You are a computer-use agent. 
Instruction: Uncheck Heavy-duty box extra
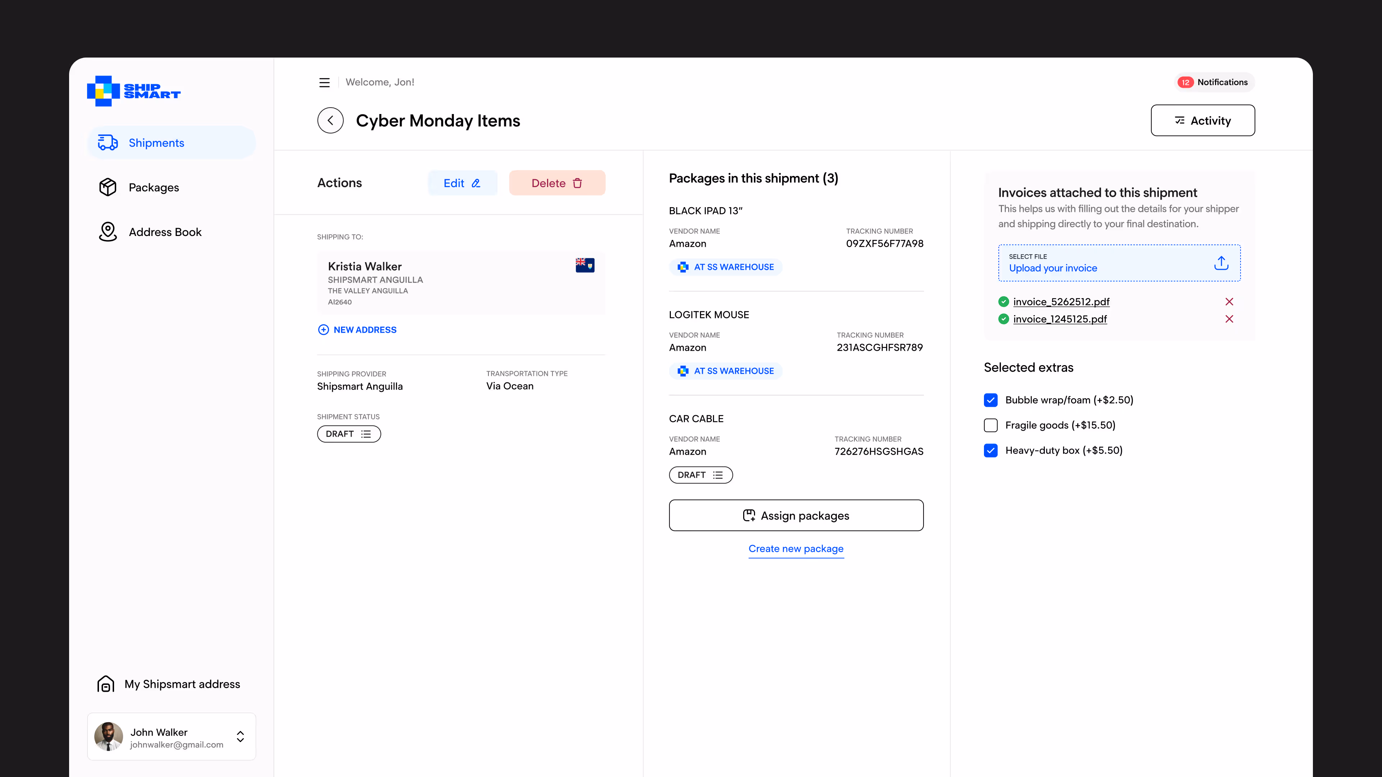pyautogui.click(x=990, y=450)
